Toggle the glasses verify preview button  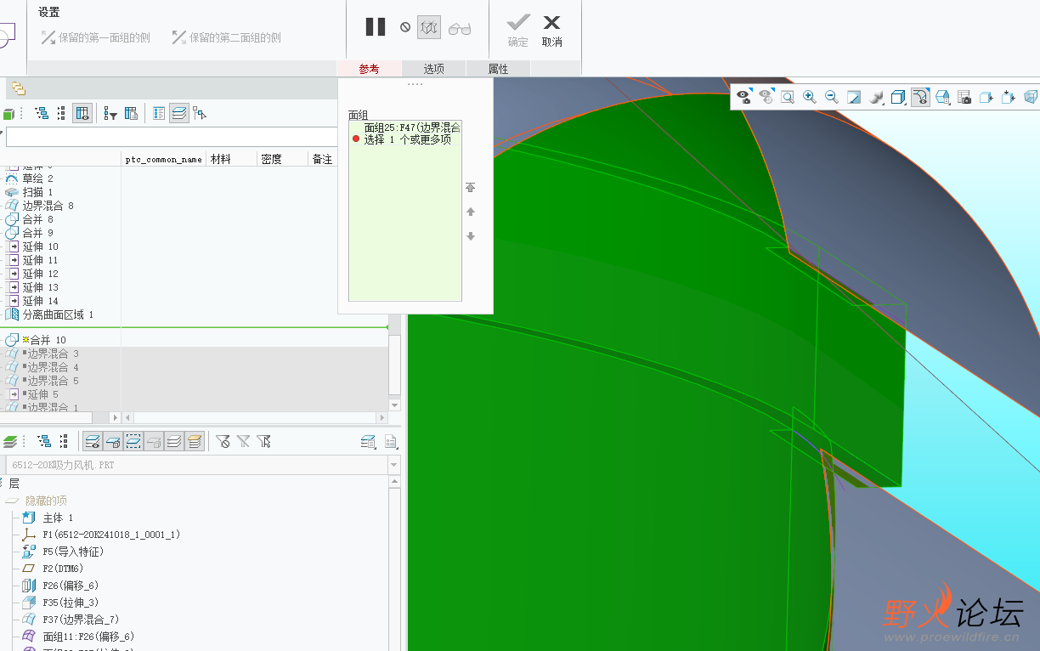[460, 28]
